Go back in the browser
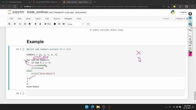 3,6
